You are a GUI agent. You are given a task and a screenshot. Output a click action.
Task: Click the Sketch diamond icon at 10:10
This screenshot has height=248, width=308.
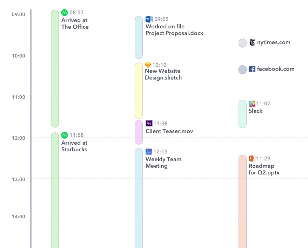tap(148, 65)
